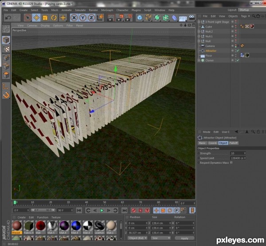Add a Camera object icon
This screenshot has height=246, width=266.
click(x=192, y=18)
